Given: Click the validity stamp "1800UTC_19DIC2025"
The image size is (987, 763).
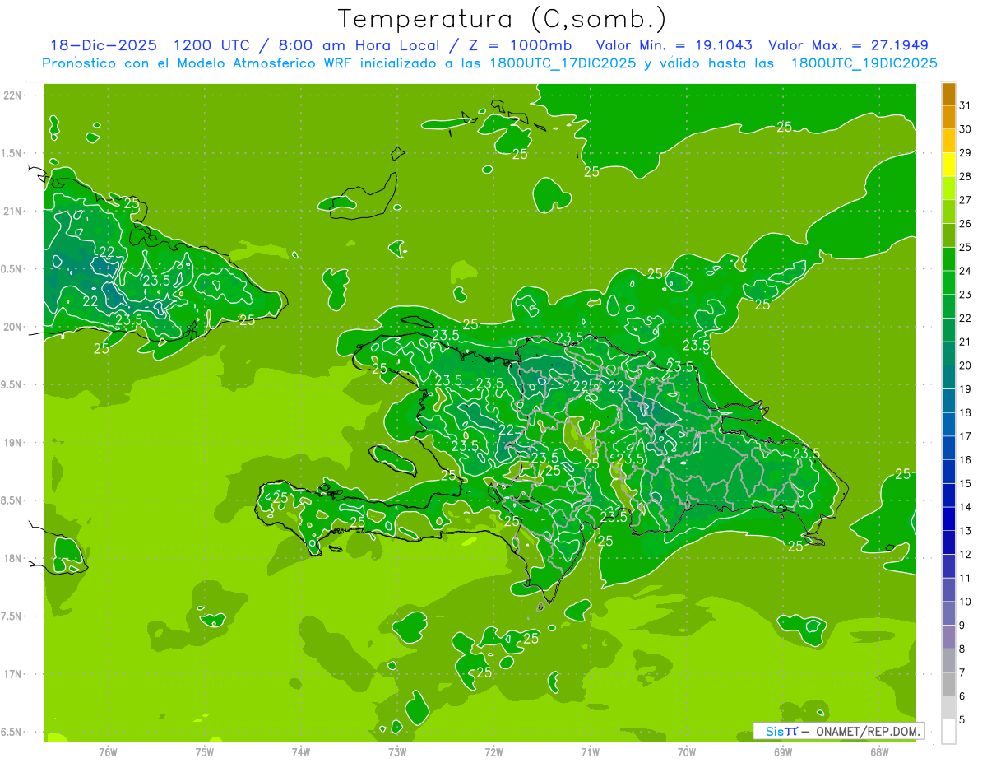Looking at the screenshot, I should (x=864, y=63).
